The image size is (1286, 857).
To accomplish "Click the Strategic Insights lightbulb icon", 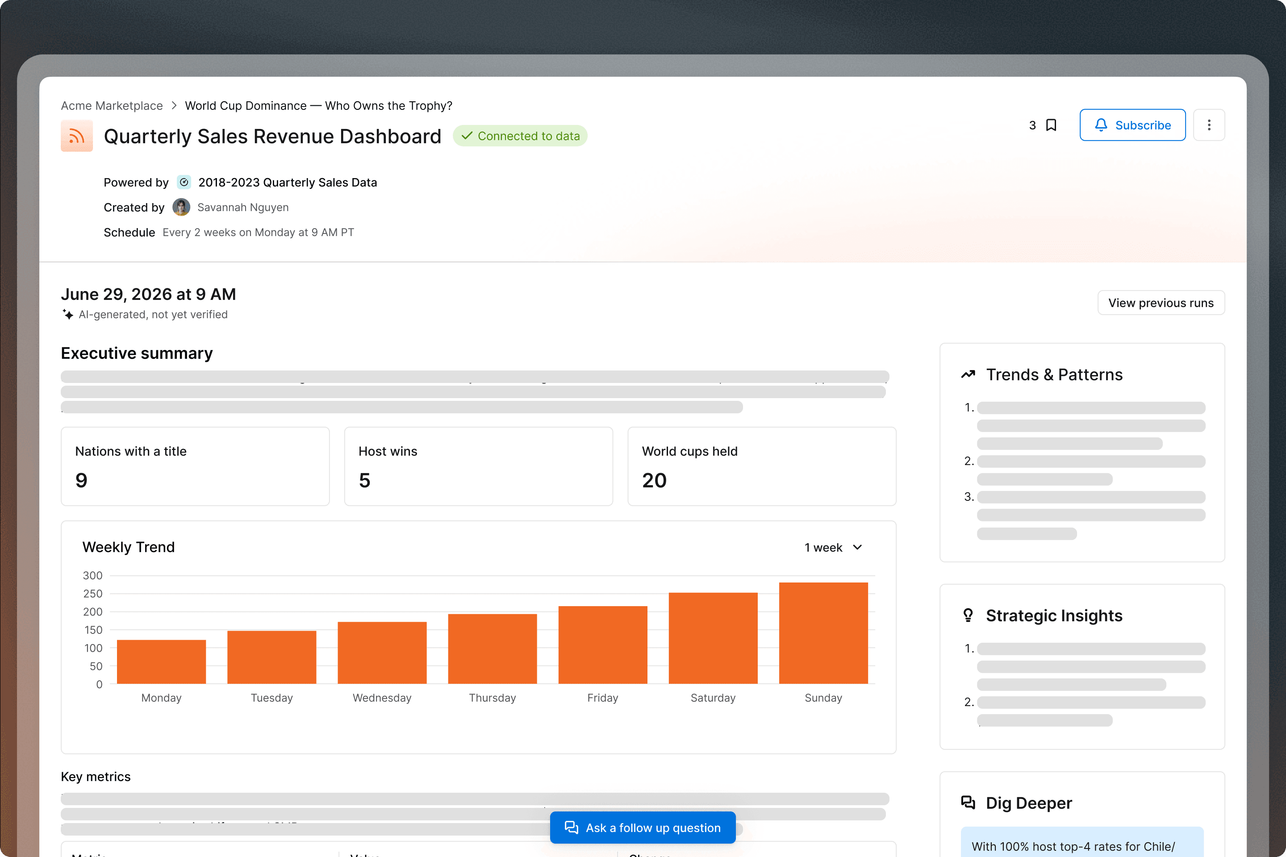I will (969, 616).
